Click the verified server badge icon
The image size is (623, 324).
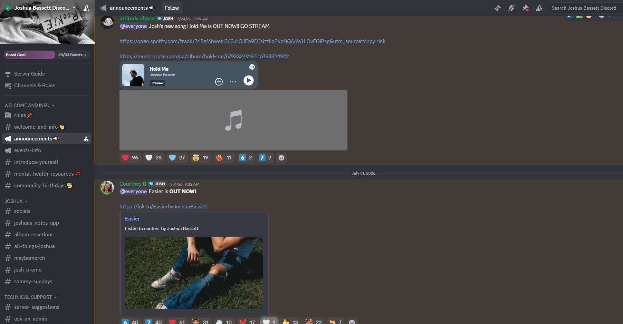[x=8, y=8]
